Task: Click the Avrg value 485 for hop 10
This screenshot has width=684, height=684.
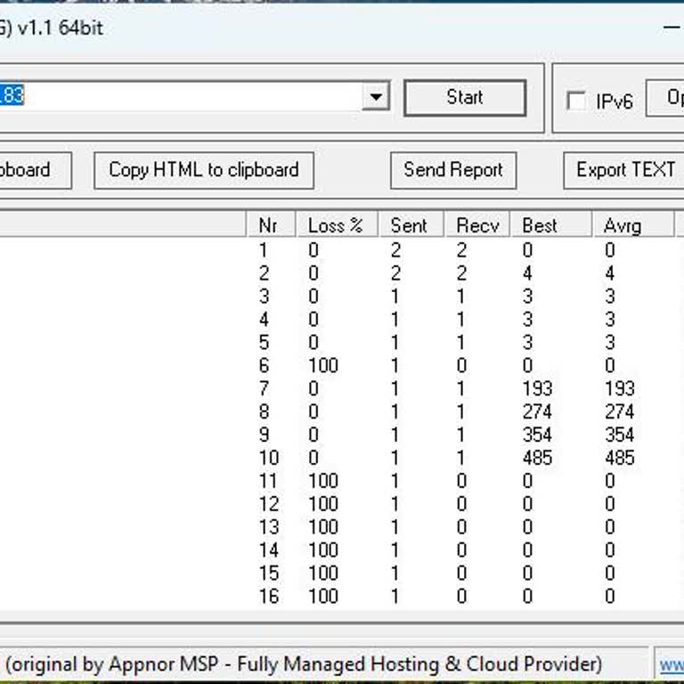Action: pyautogui.click(x=620, y=458)
